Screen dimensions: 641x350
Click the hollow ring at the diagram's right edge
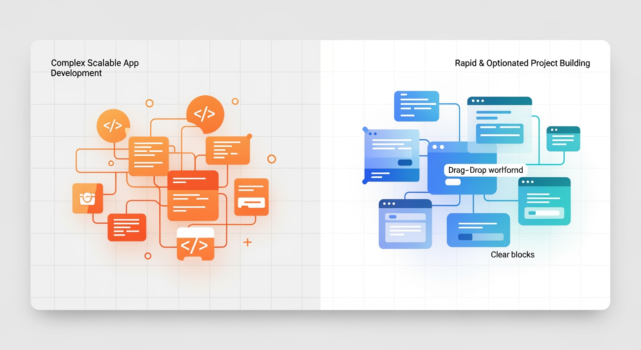[271, 159]
